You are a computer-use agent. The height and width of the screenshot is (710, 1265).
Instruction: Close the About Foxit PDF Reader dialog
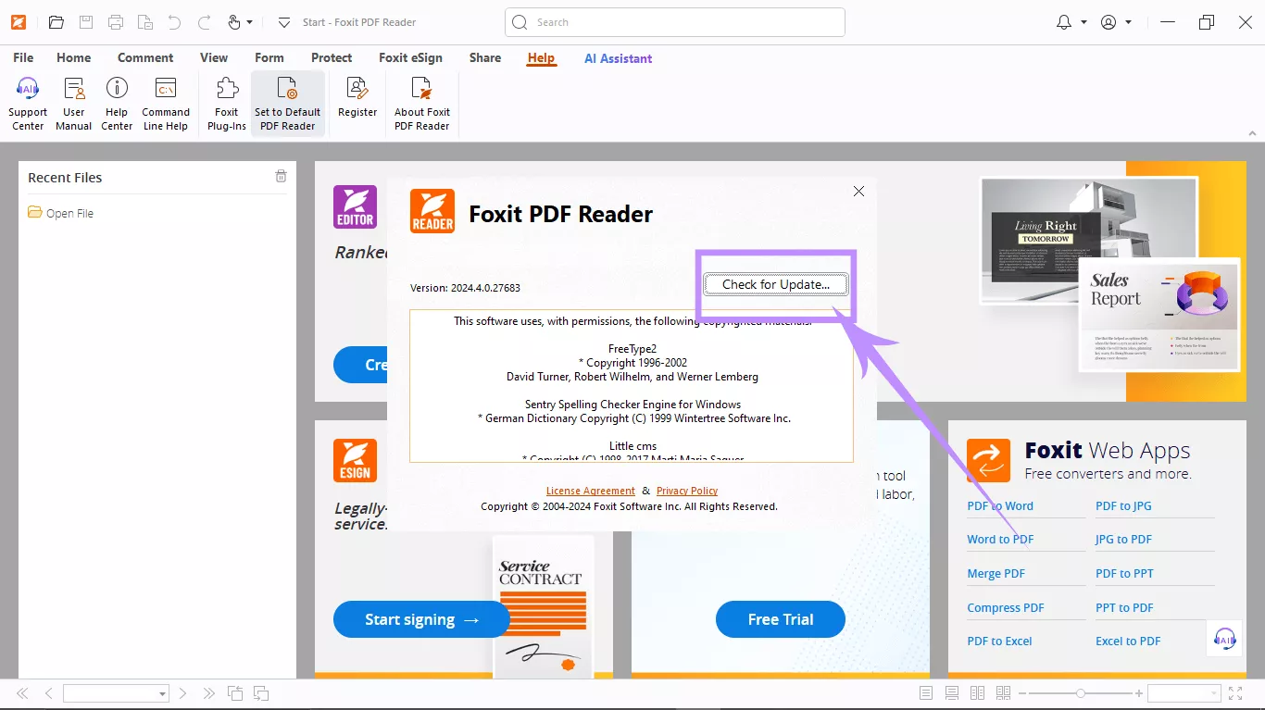click(858, 191)
